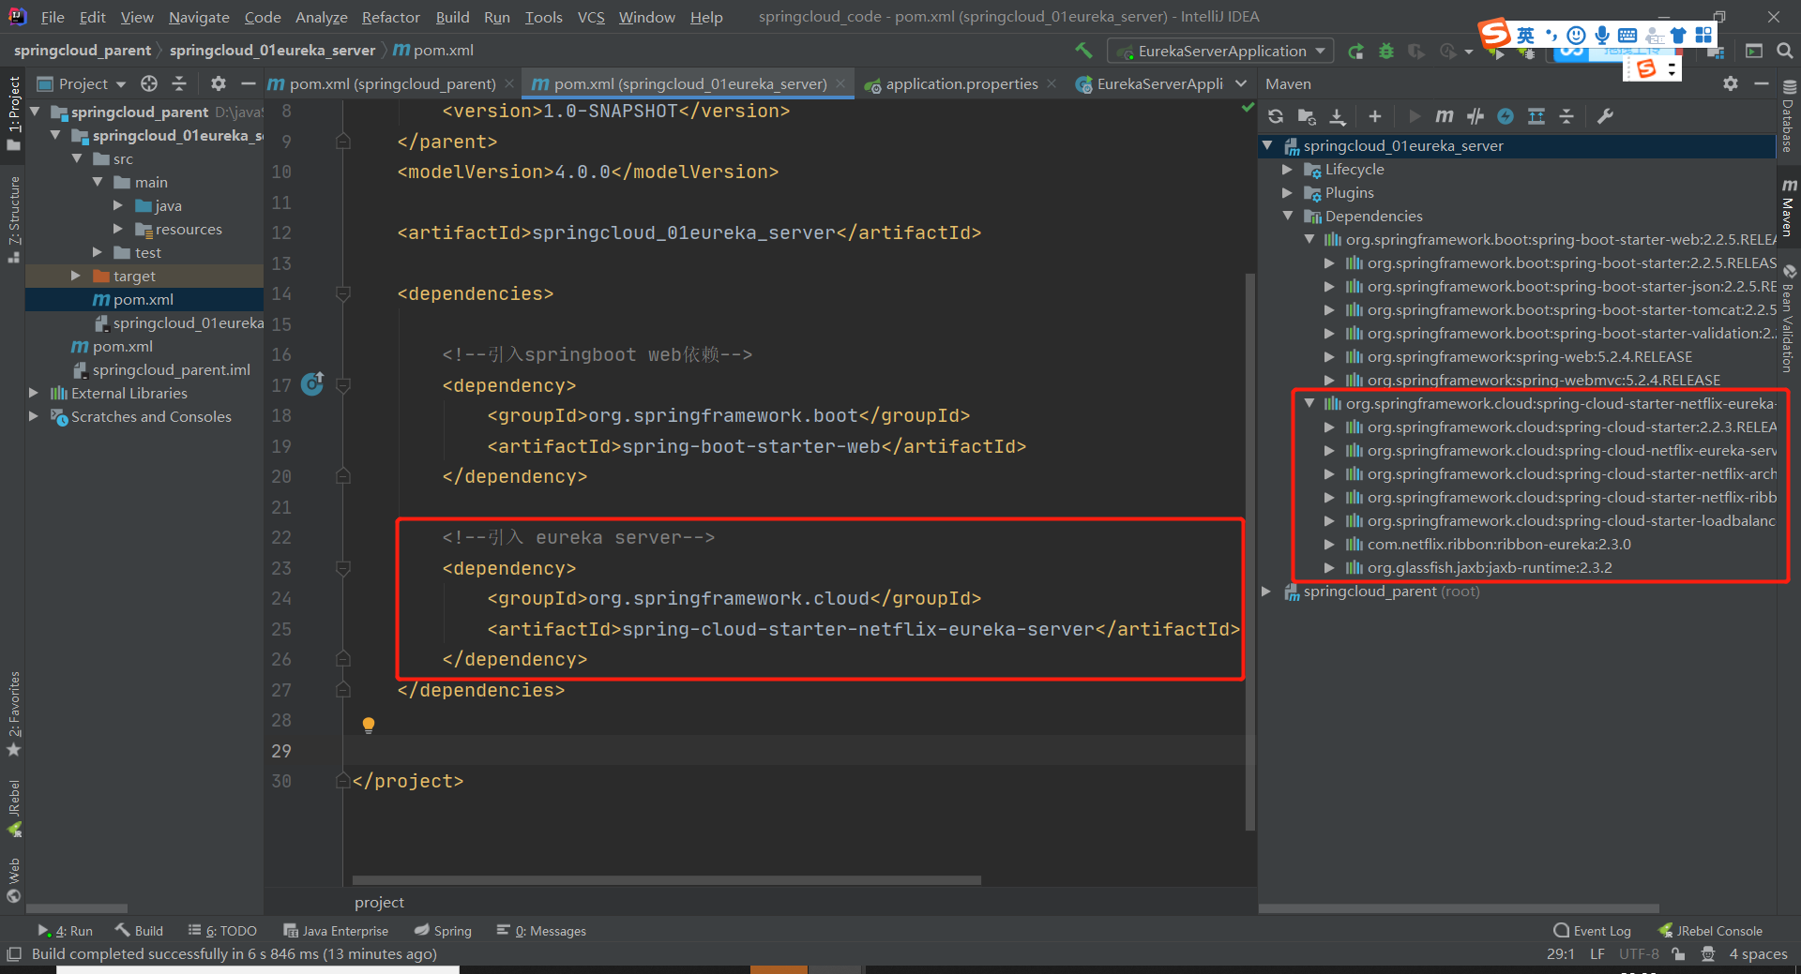Open the Web side tool window
1801x974 pixels.
click(14, 880)
